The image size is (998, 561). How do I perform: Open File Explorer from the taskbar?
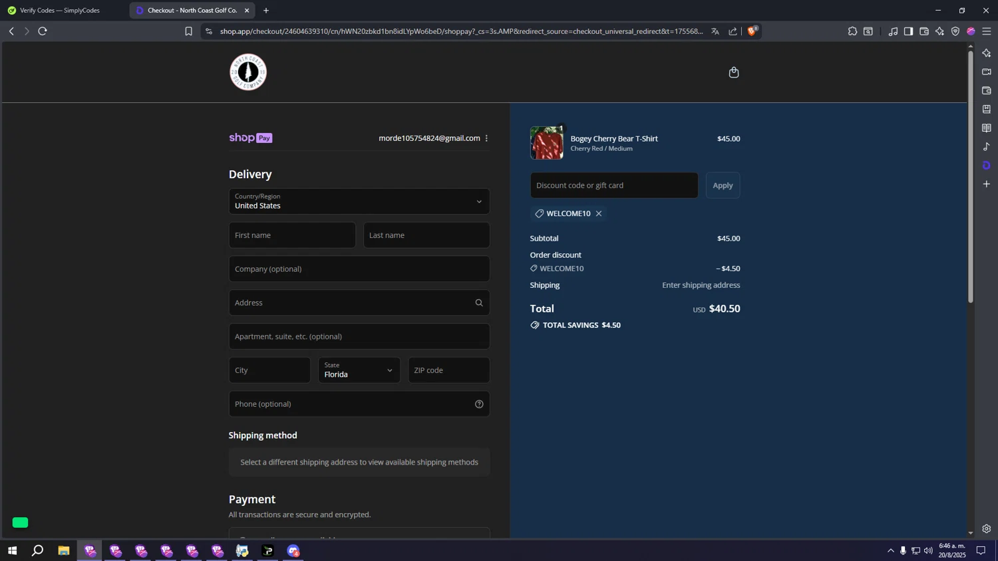64,551
